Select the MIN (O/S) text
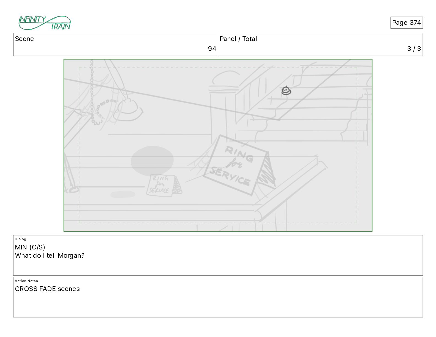The image size is (436, 337). point(30,247)
